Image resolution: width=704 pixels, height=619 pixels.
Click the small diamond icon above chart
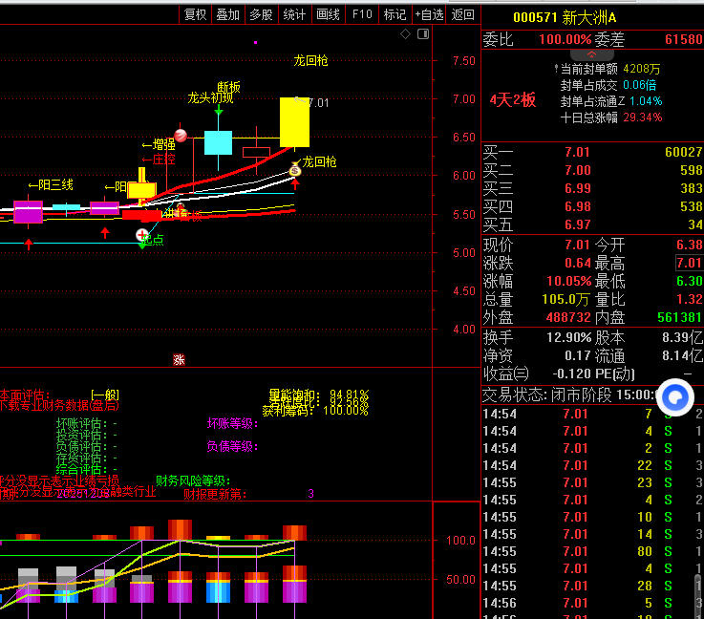click(405, 34)
